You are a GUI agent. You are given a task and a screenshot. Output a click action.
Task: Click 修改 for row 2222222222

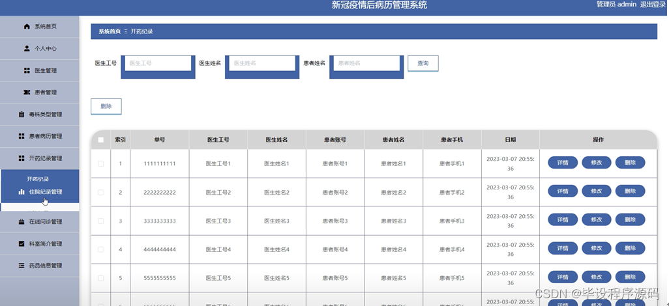(597, 191)
